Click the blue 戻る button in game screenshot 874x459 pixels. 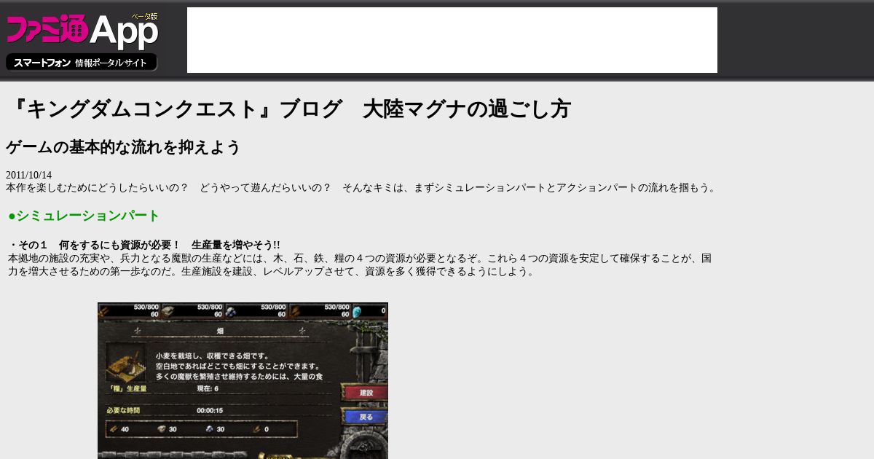[365, 417]
